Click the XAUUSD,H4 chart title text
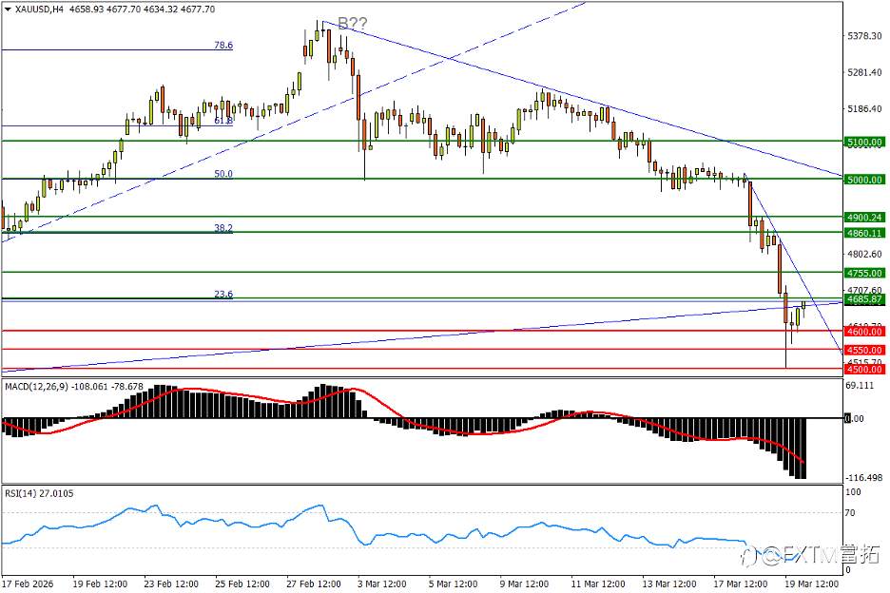Screen dimensions: 890x593 click(39, 10)
